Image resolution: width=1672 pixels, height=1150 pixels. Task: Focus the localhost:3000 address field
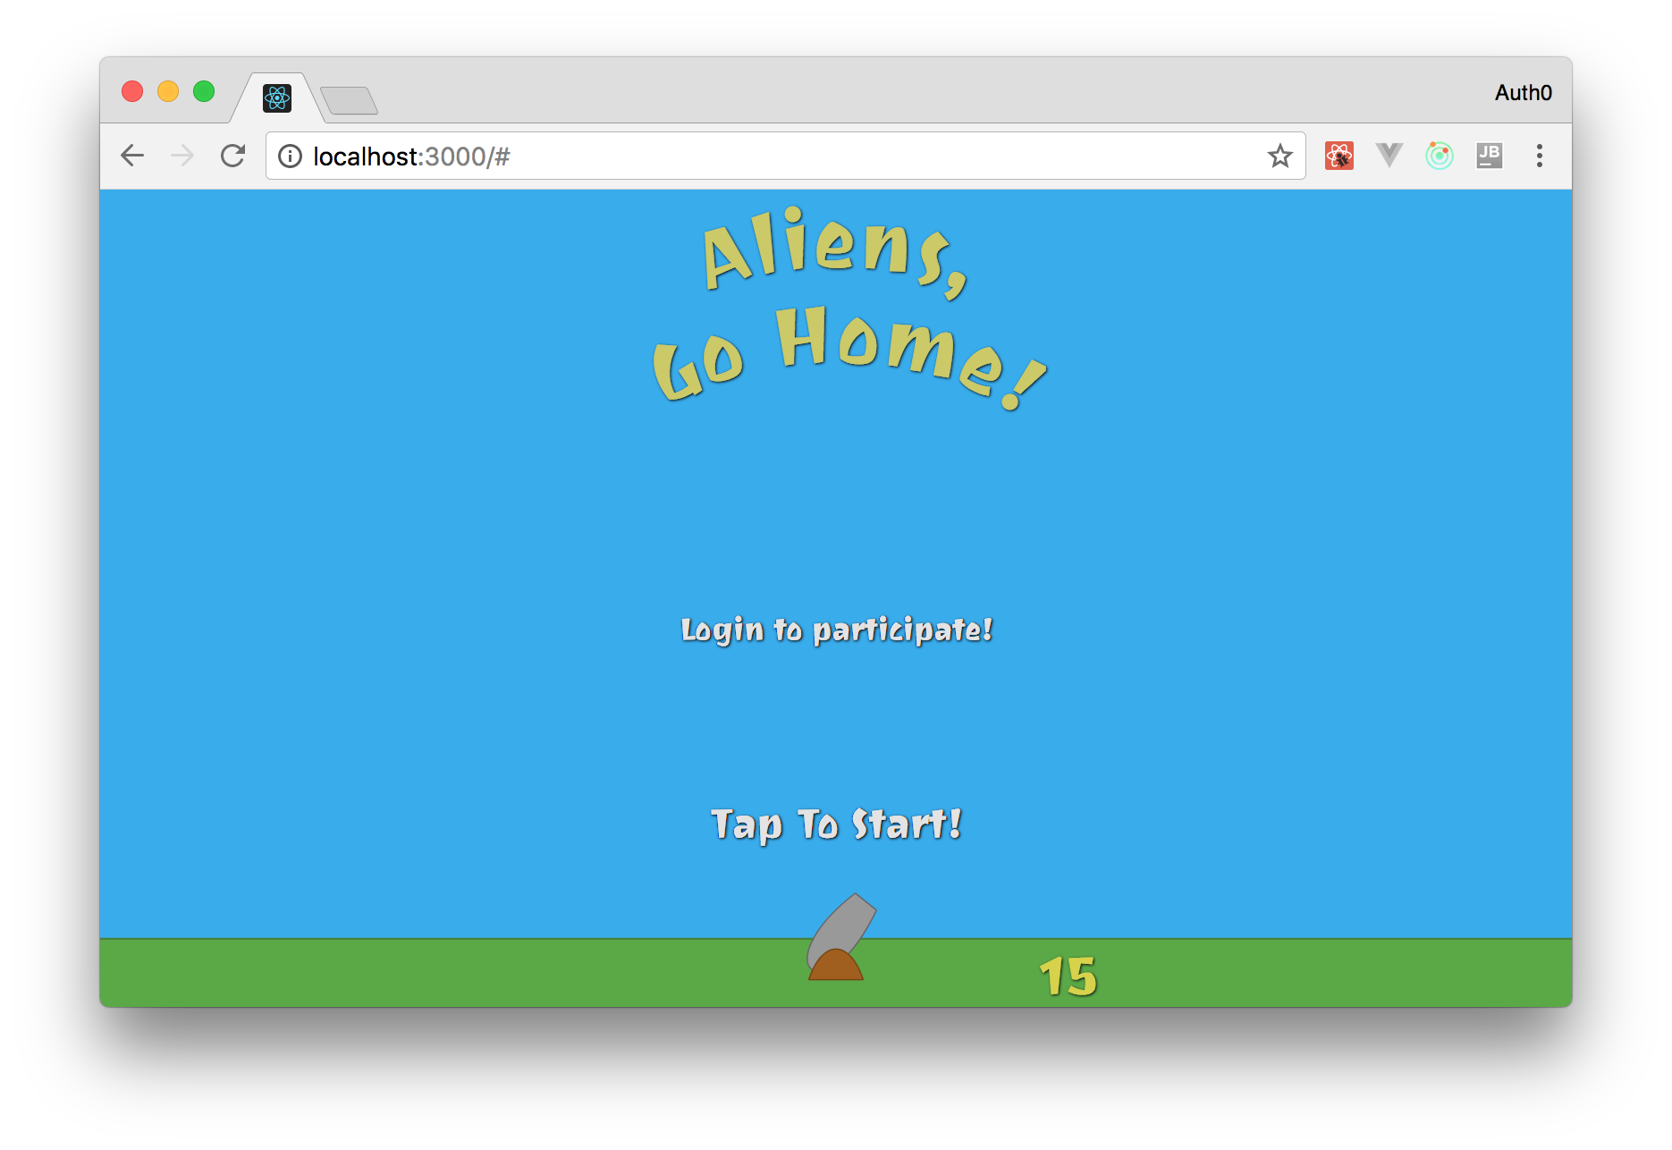click(786, 156)
